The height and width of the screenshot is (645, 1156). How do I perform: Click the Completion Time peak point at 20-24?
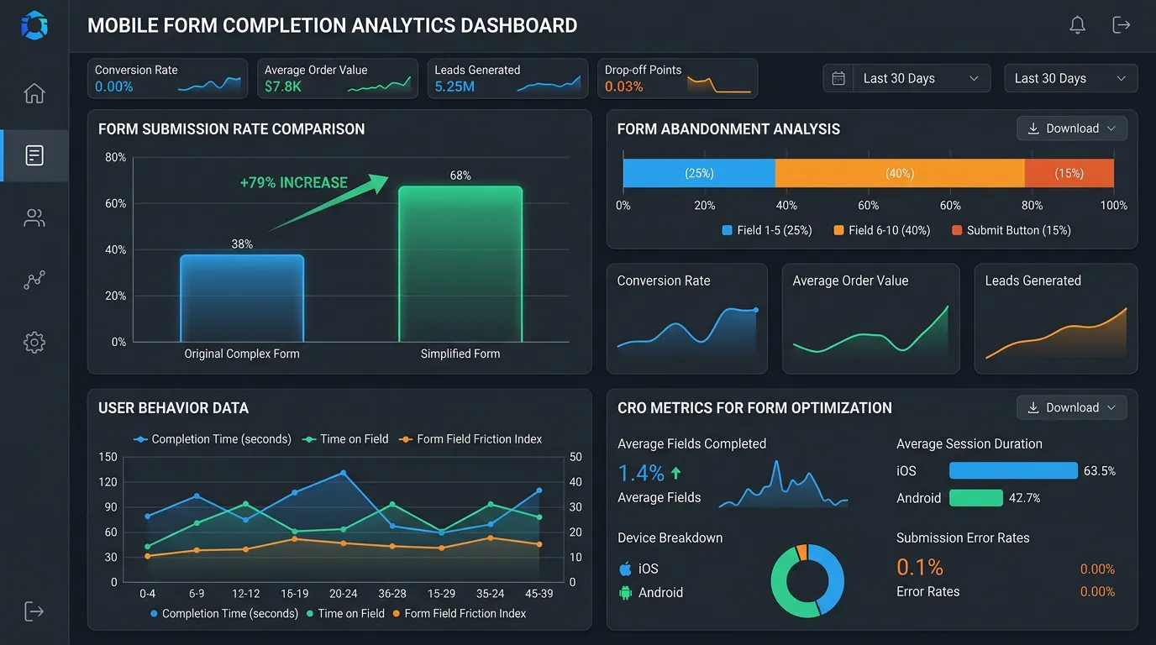[x=343, y=473]
